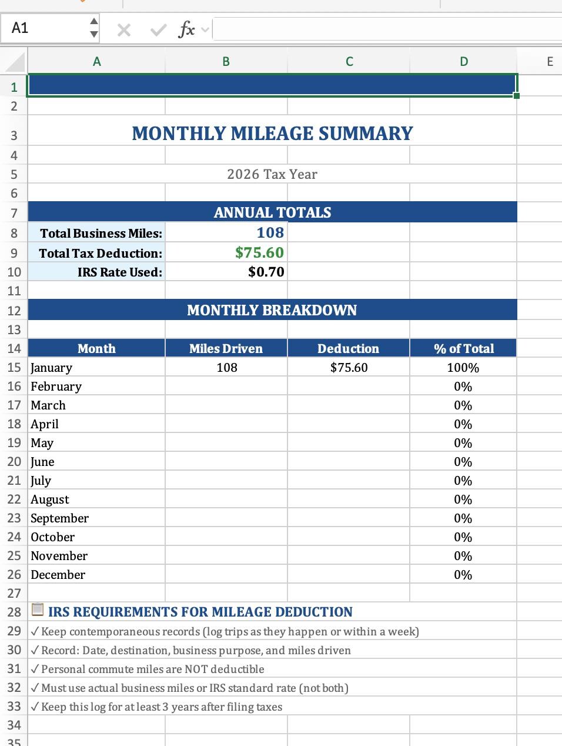Select row 27 header
The height and width of the screenshot is (746, 562).
(14, 593)
